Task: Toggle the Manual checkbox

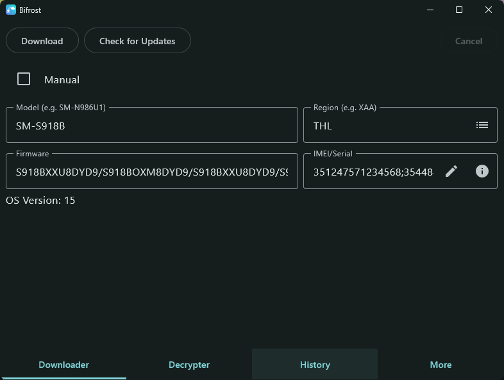Action: [x=24, y=79]
